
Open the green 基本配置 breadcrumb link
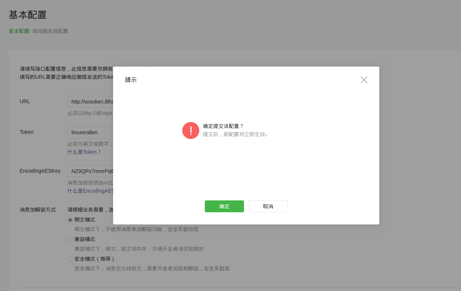[x=19, y=31]
